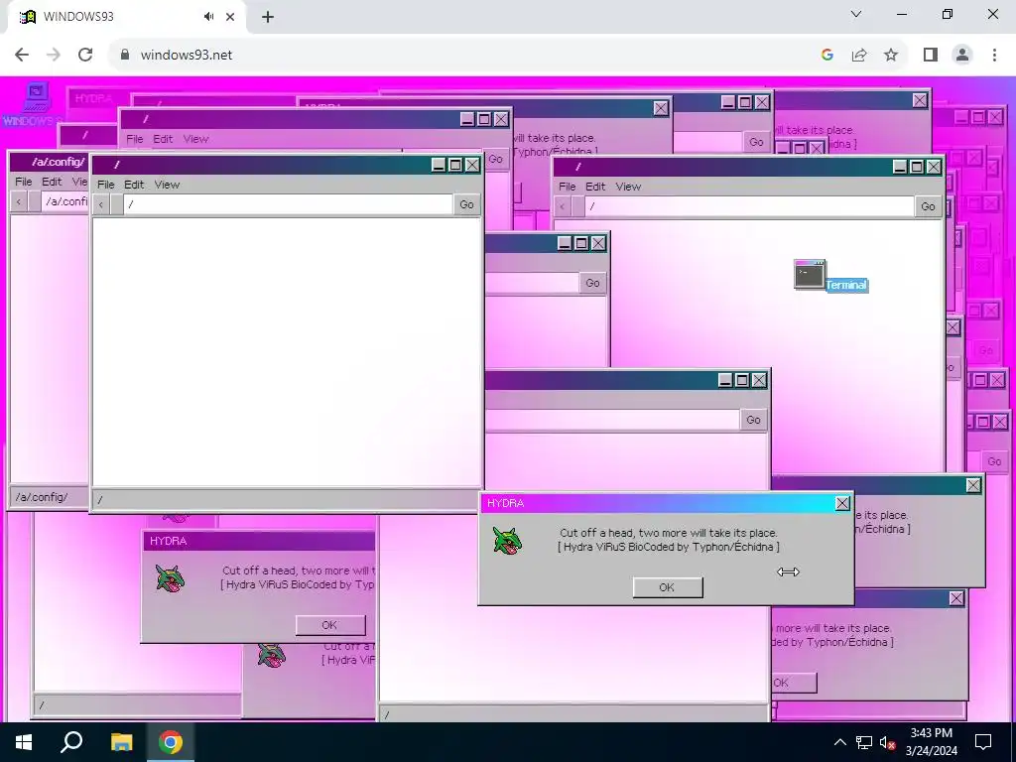Focus path field of the large left '/' window
The width and height of the screenshot is (1016, 762).
click(288, 204)
